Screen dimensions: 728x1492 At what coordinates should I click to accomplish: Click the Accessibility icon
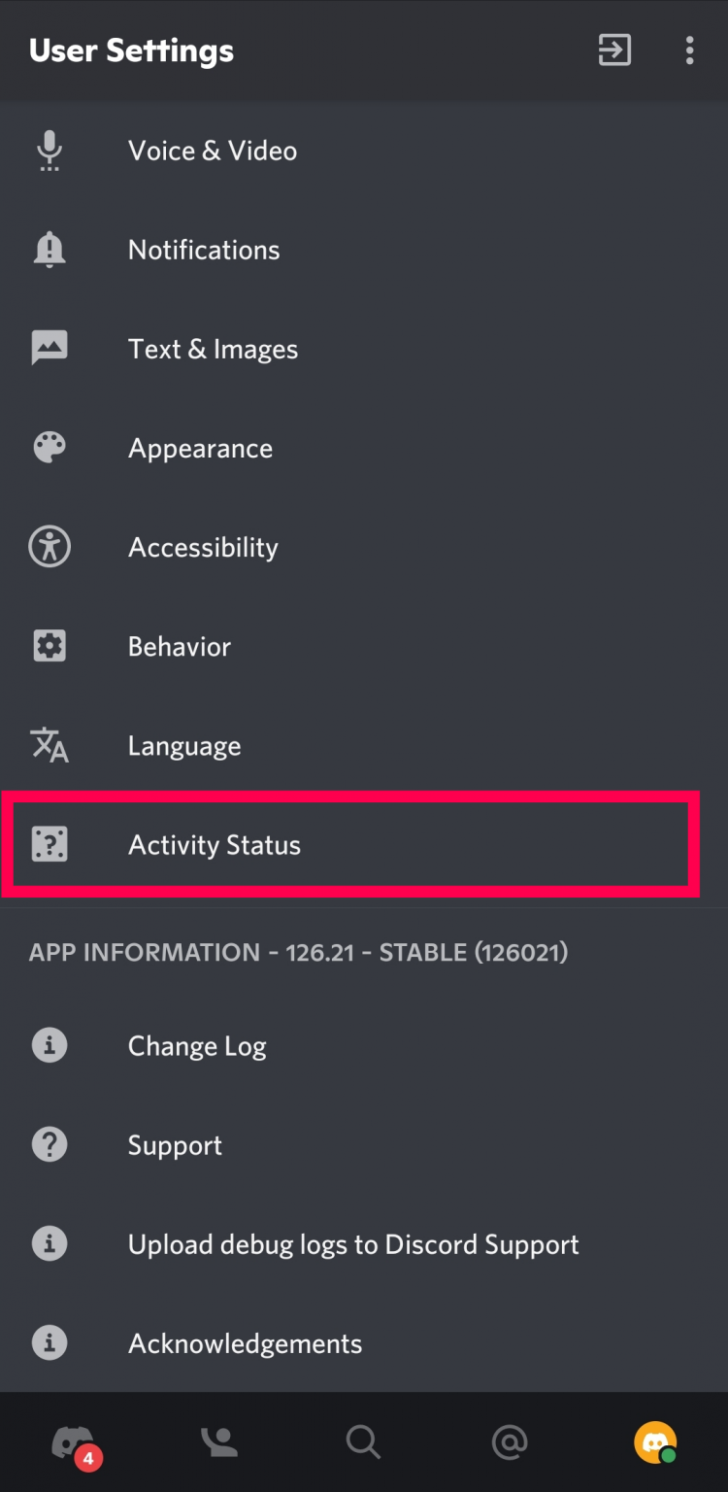pyautogui.click(x=50, y=546)
